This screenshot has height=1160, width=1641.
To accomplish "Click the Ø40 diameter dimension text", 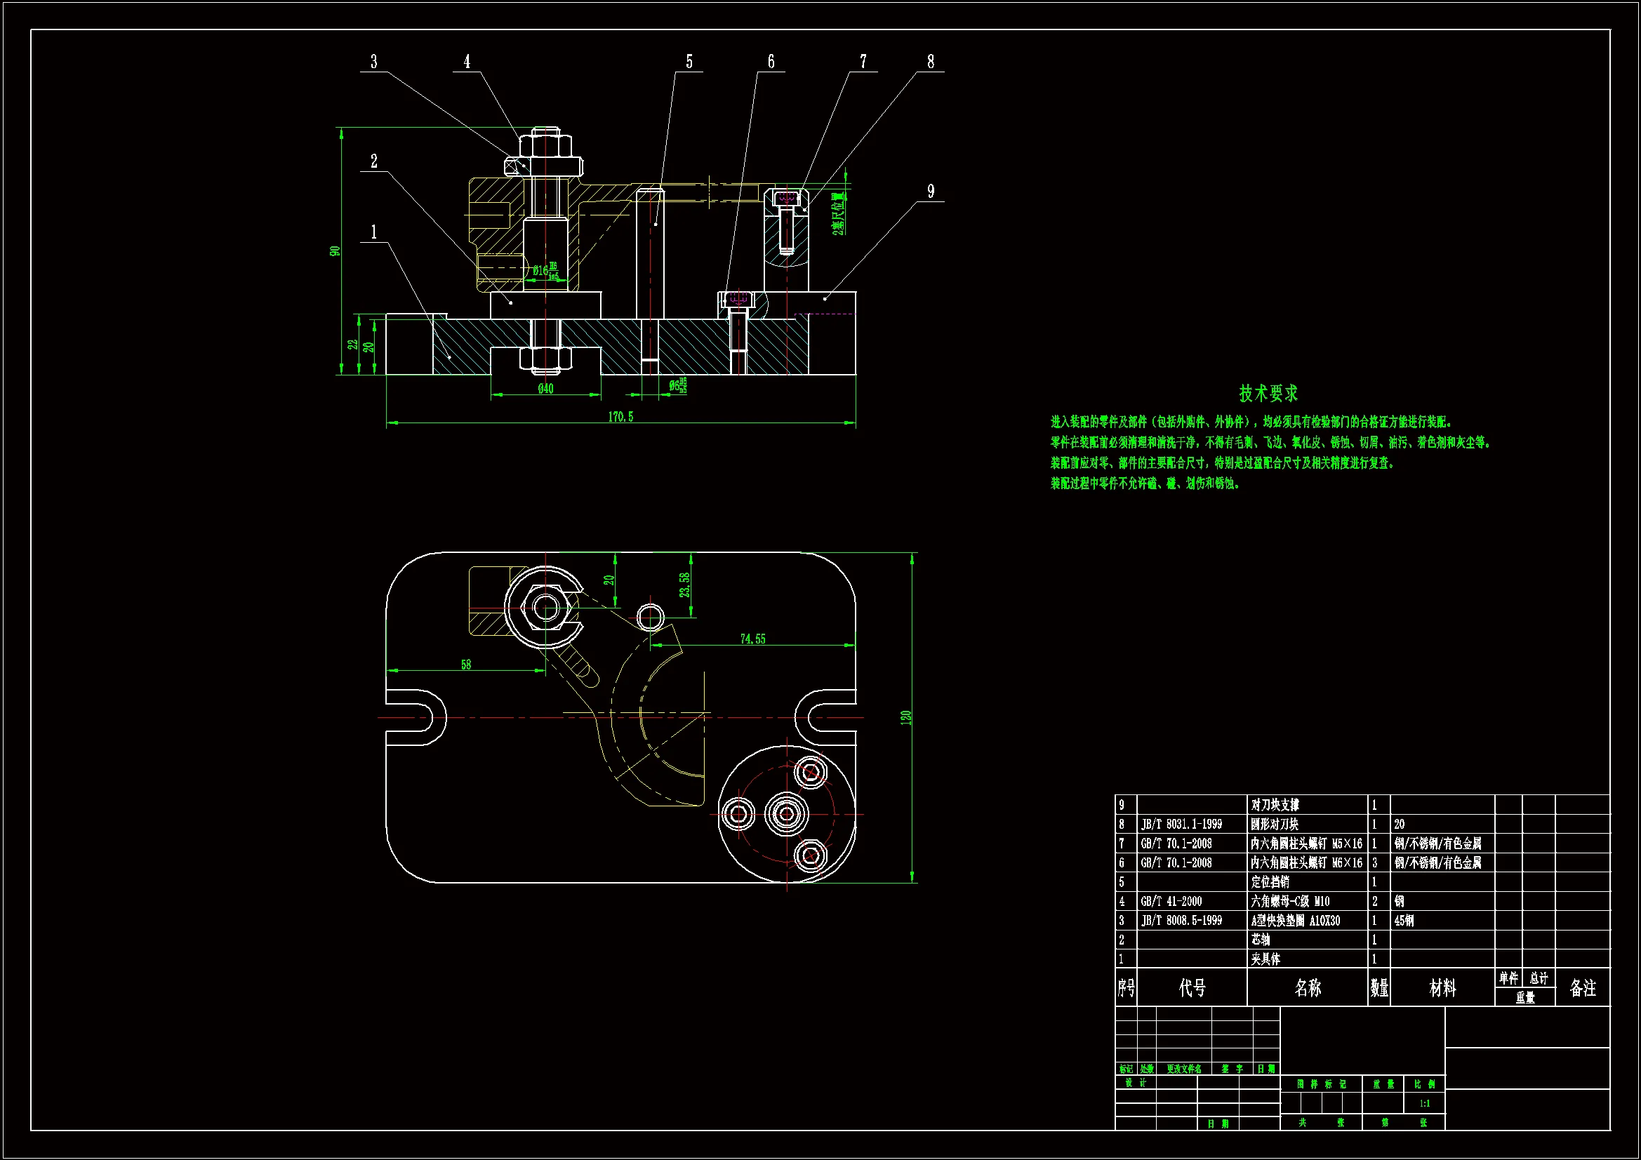I will click(545, 388).
